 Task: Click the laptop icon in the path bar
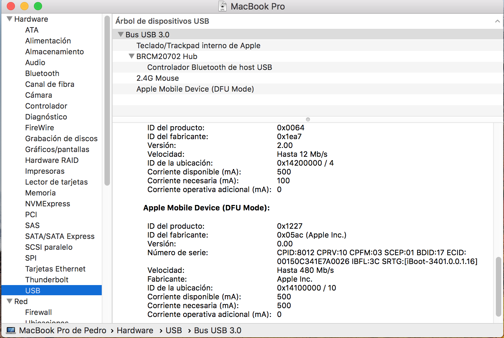[11, 331]
